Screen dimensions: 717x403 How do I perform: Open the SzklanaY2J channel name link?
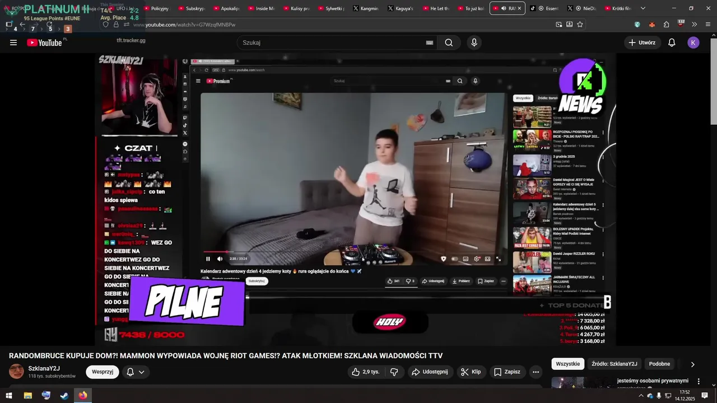click(x=44, y=368)
